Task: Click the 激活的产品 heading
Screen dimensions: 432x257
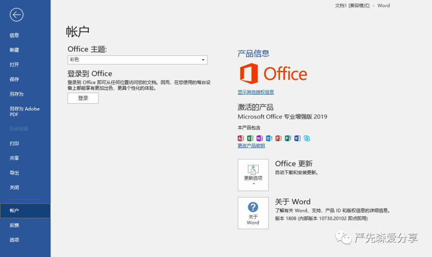Action: point(255,107)
